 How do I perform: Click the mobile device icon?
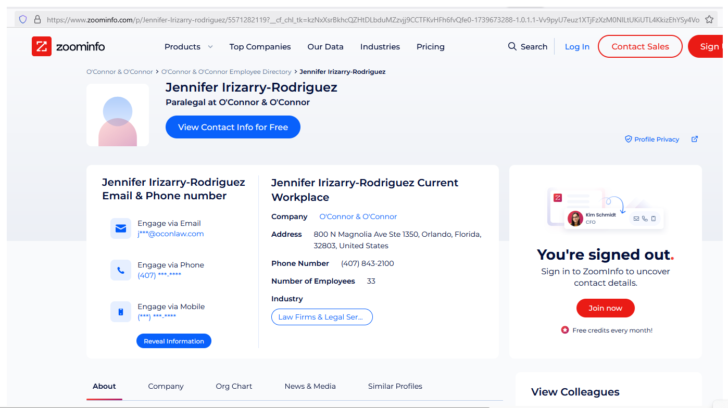(121, 312)
